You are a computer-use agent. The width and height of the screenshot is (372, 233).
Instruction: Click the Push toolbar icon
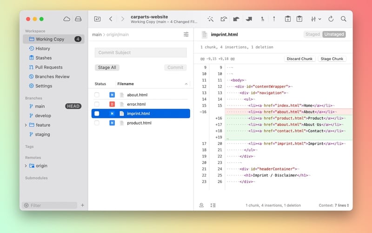coord(249,19)
